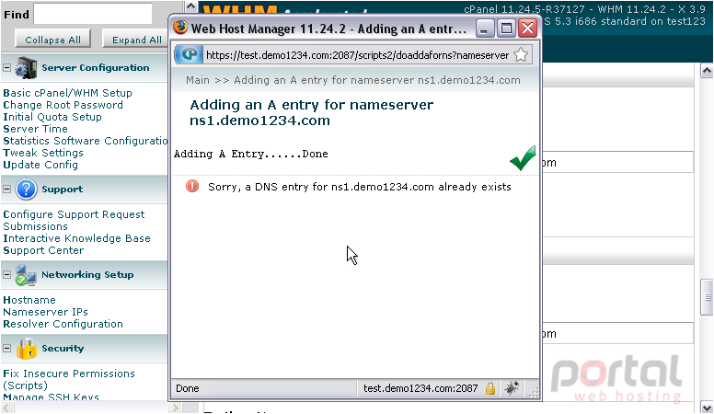
Task: Click the Support question mark icon
Action: [26, 189]
